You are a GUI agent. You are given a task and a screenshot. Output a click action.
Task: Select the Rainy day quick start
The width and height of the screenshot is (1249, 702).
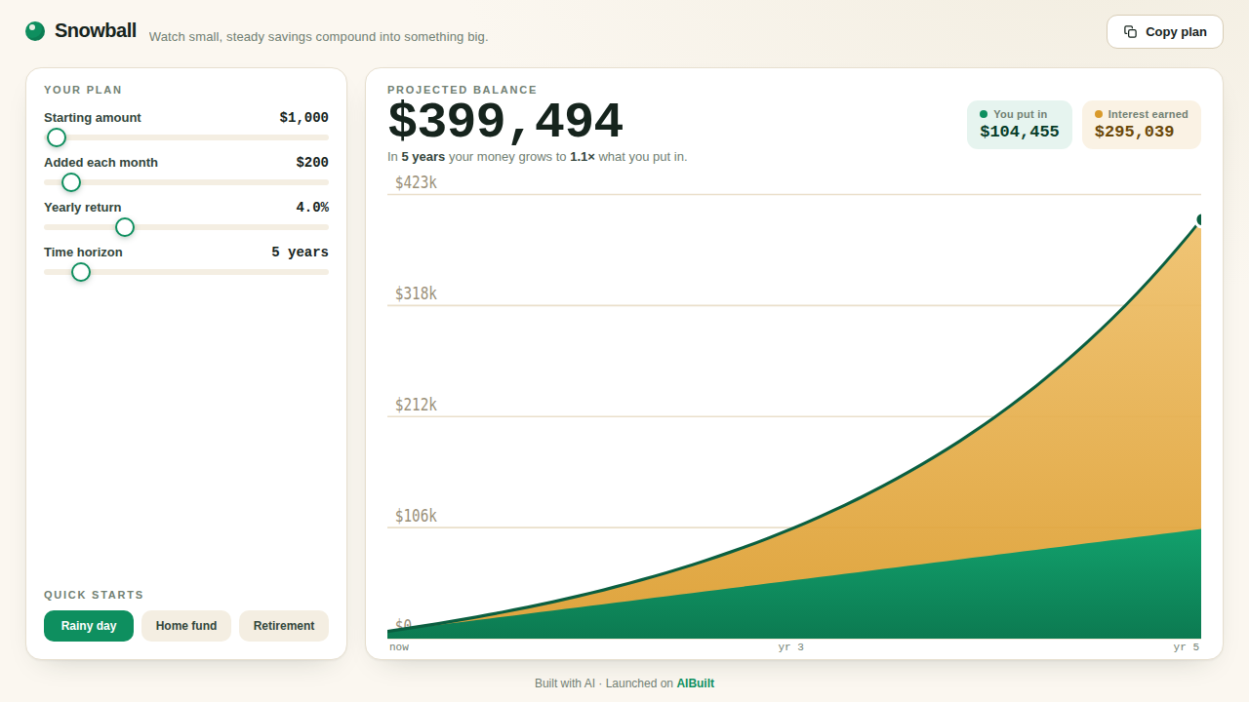coord(89,626)
